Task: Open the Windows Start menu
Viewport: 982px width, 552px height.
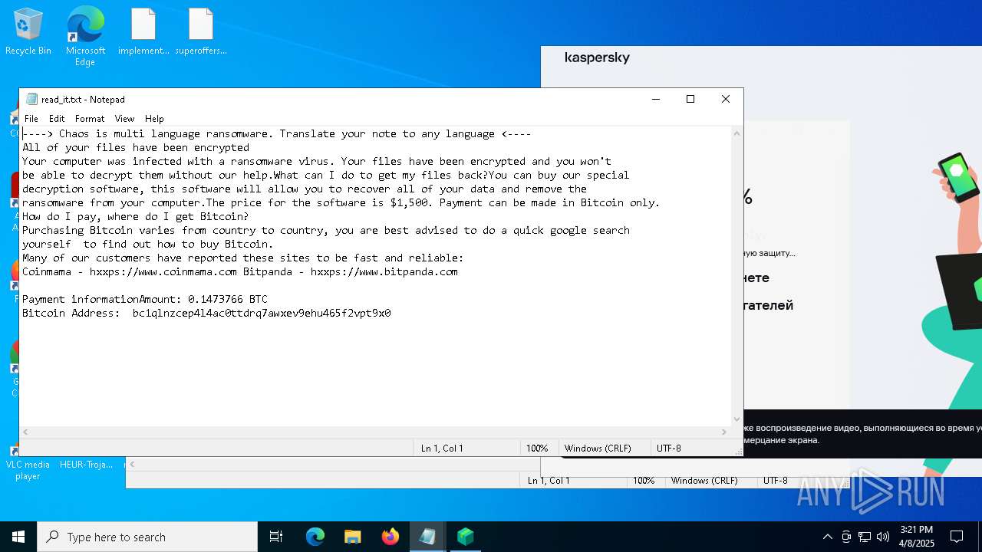Action: click(18, 537)
